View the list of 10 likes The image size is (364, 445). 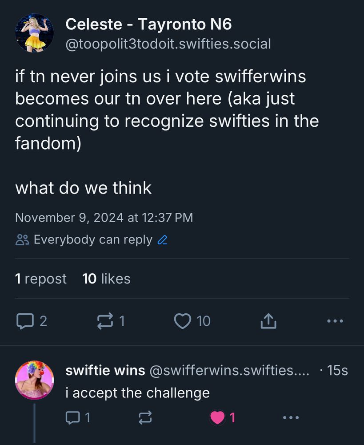[106, 279]
